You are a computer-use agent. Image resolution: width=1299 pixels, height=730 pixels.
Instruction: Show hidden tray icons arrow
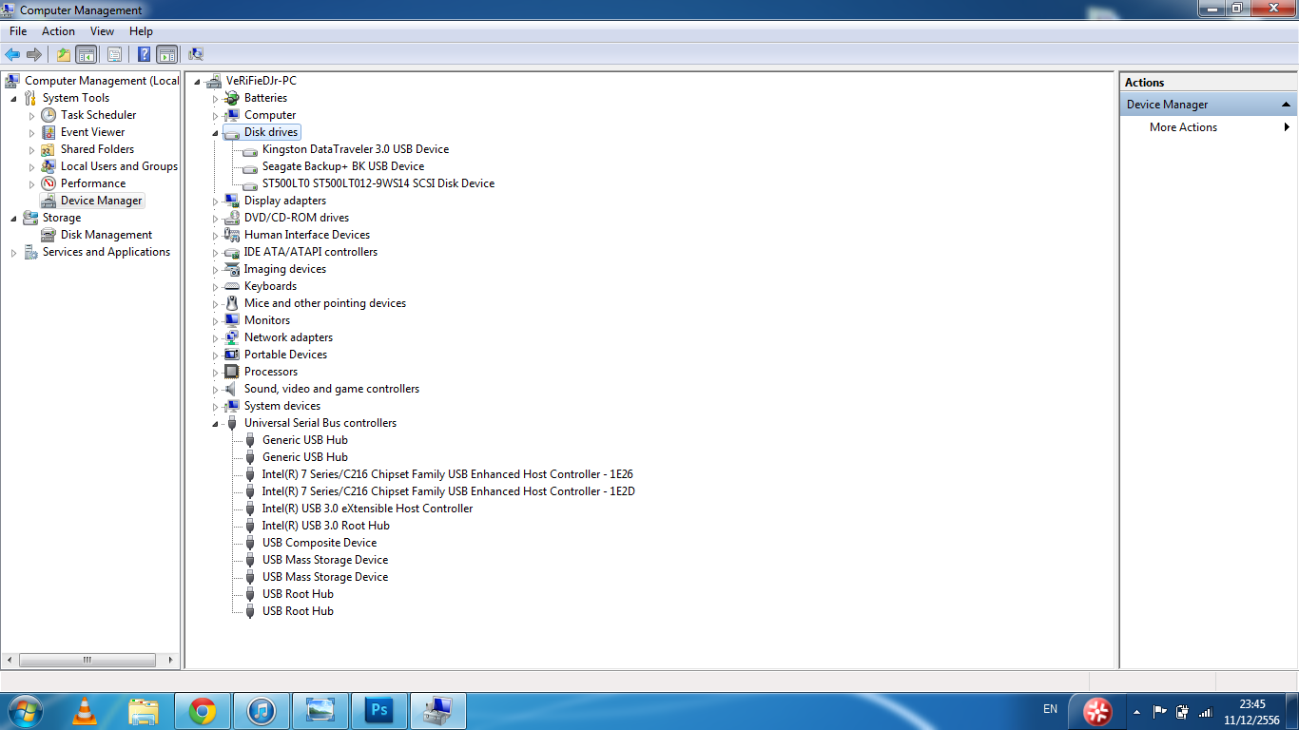[x=1136, y=711]
